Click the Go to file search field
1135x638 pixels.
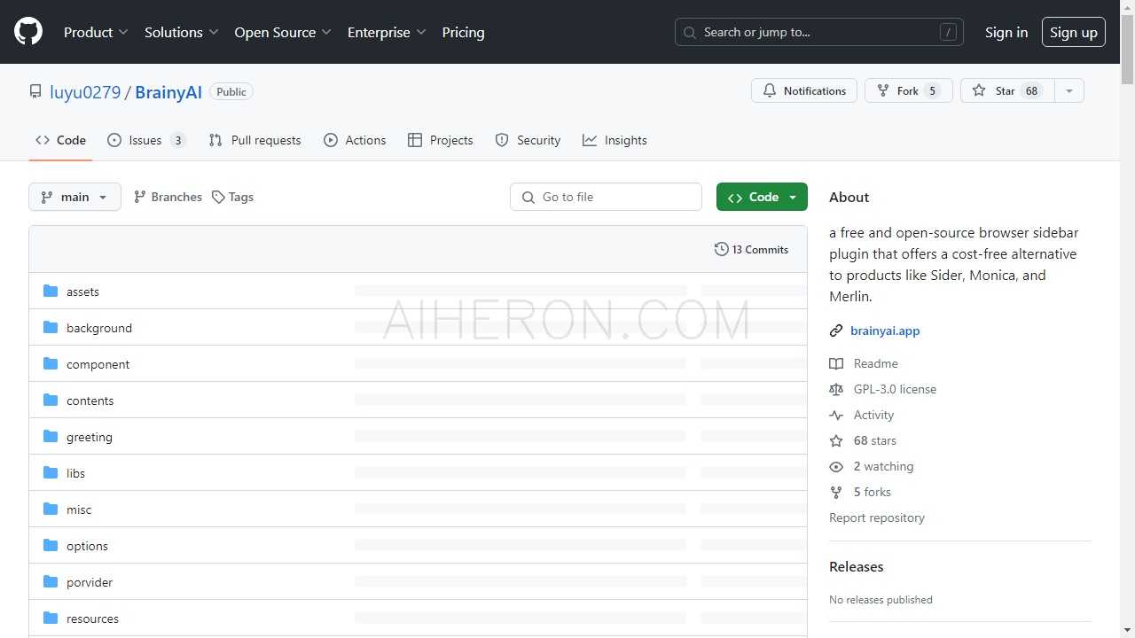(x=606, y=197)
